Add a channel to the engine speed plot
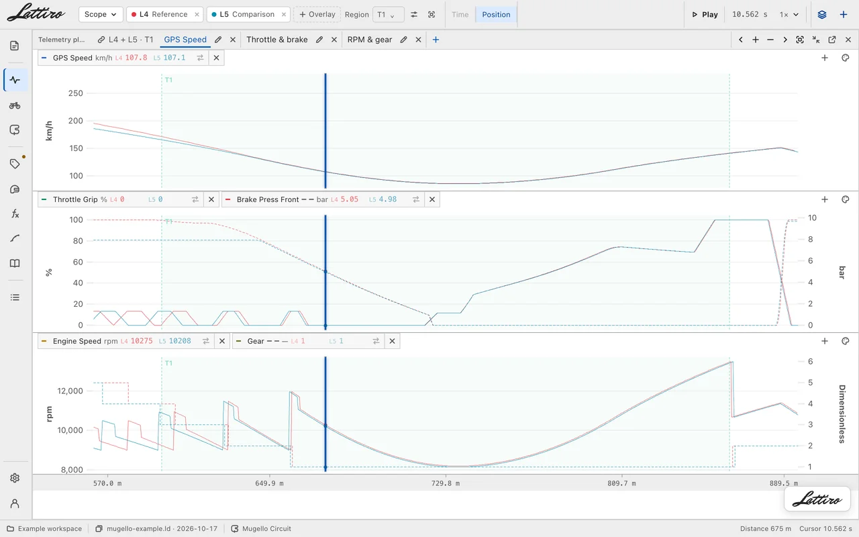 pos(825,341)
